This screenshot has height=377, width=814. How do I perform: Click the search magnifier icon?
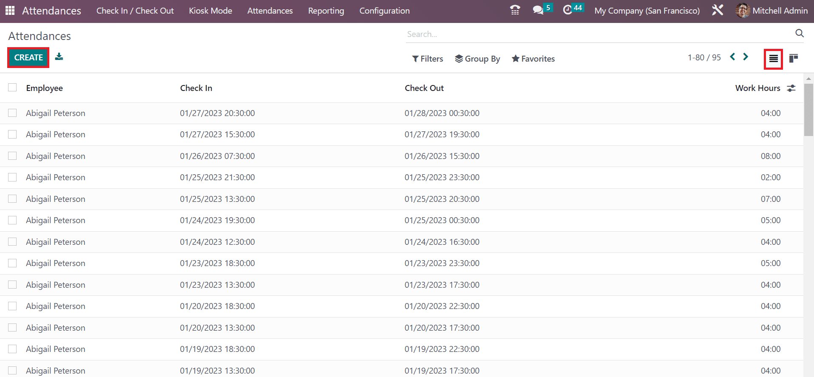[x=799, y=34]
